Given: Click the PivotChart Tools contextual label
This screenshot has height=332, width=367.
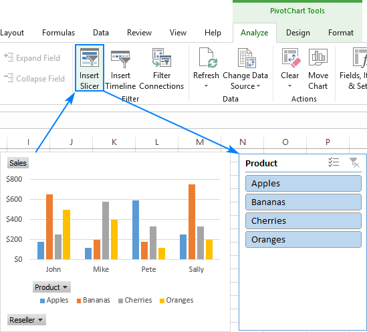Looking at the screenshot, I should [297, 11].
